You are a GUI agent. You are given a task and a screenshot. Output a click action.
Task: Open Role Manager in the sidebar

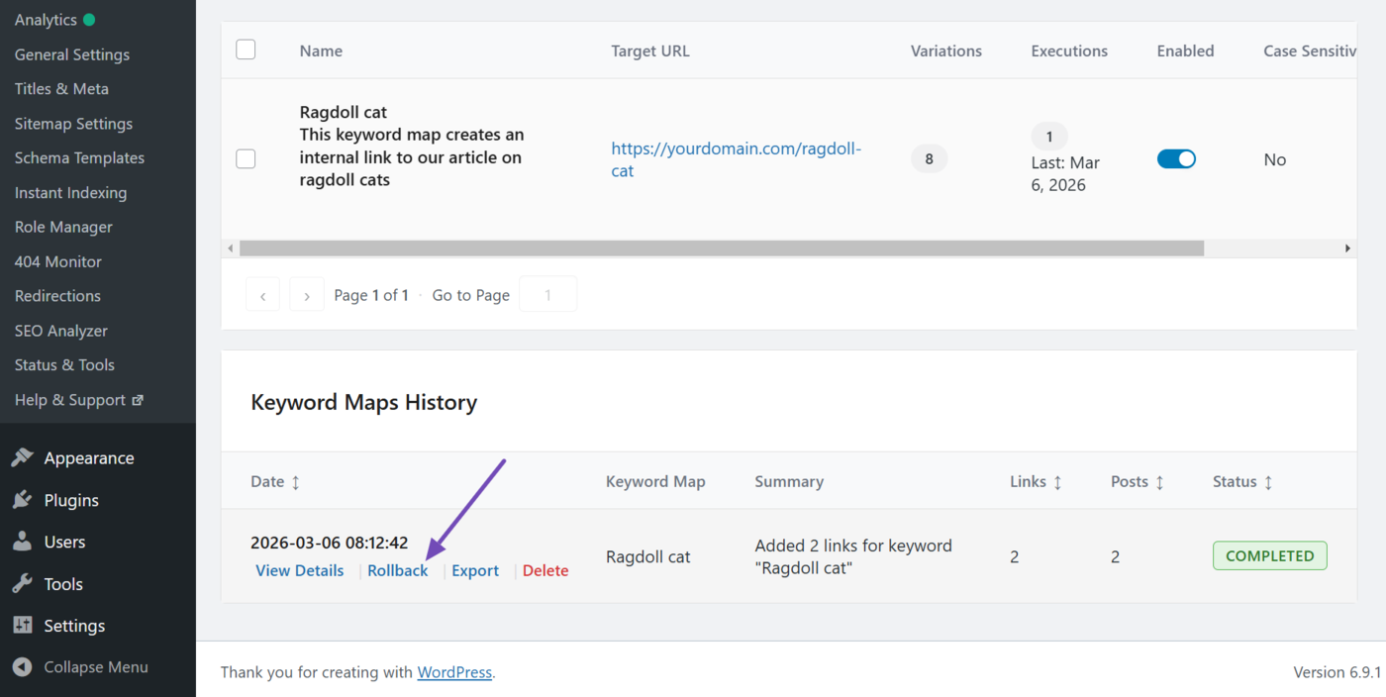point(63,227)
